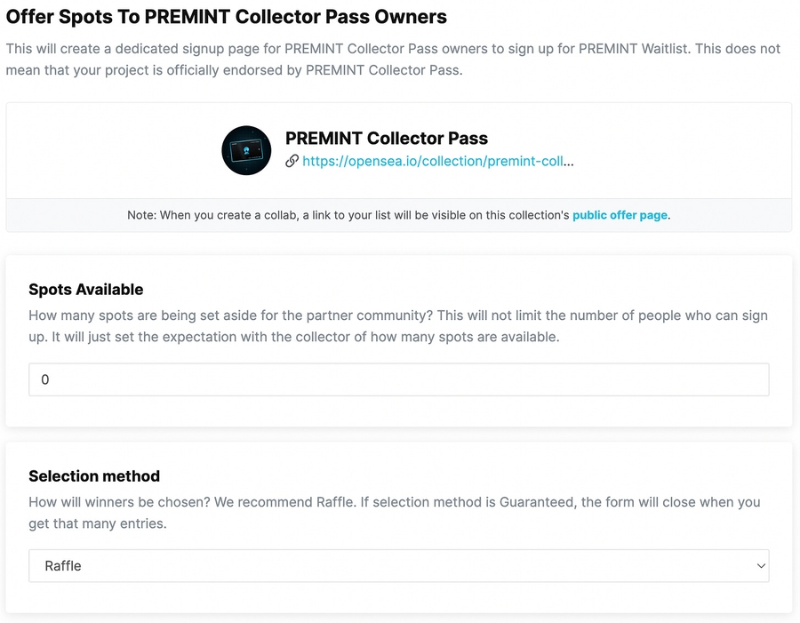Click the "Raffle" selected option text
Screen dimensions: 800x623
pos(63,565)
